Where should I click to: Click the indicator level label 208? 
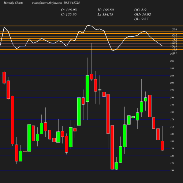(x=175, y=35)
